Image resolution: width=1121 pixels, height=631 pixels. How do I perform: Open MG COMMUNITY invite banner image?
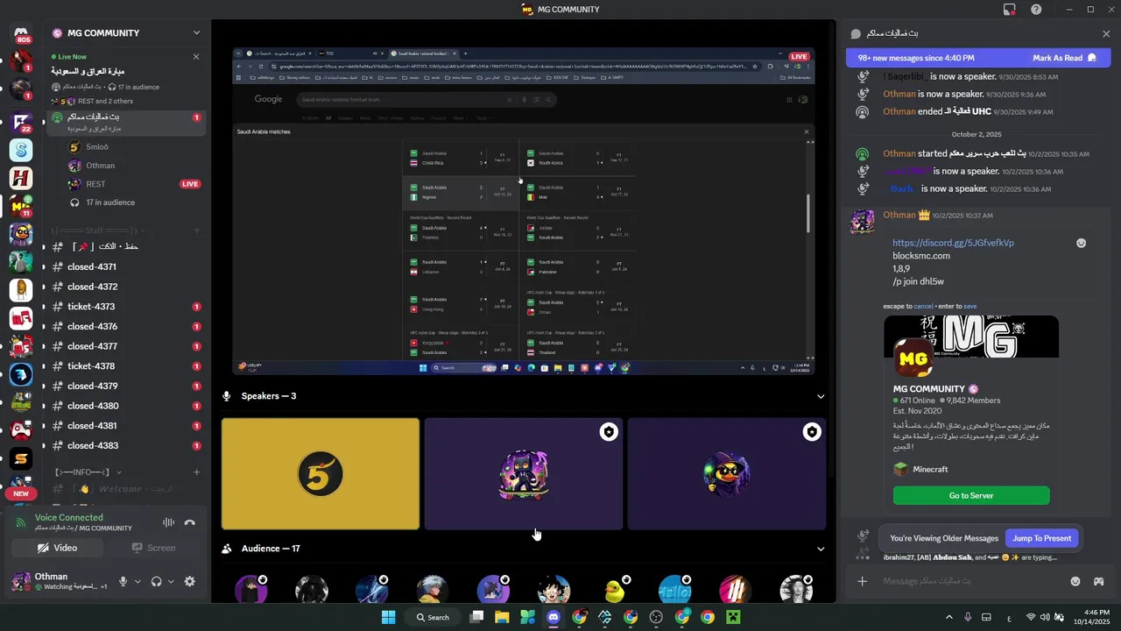coord(971,337)
